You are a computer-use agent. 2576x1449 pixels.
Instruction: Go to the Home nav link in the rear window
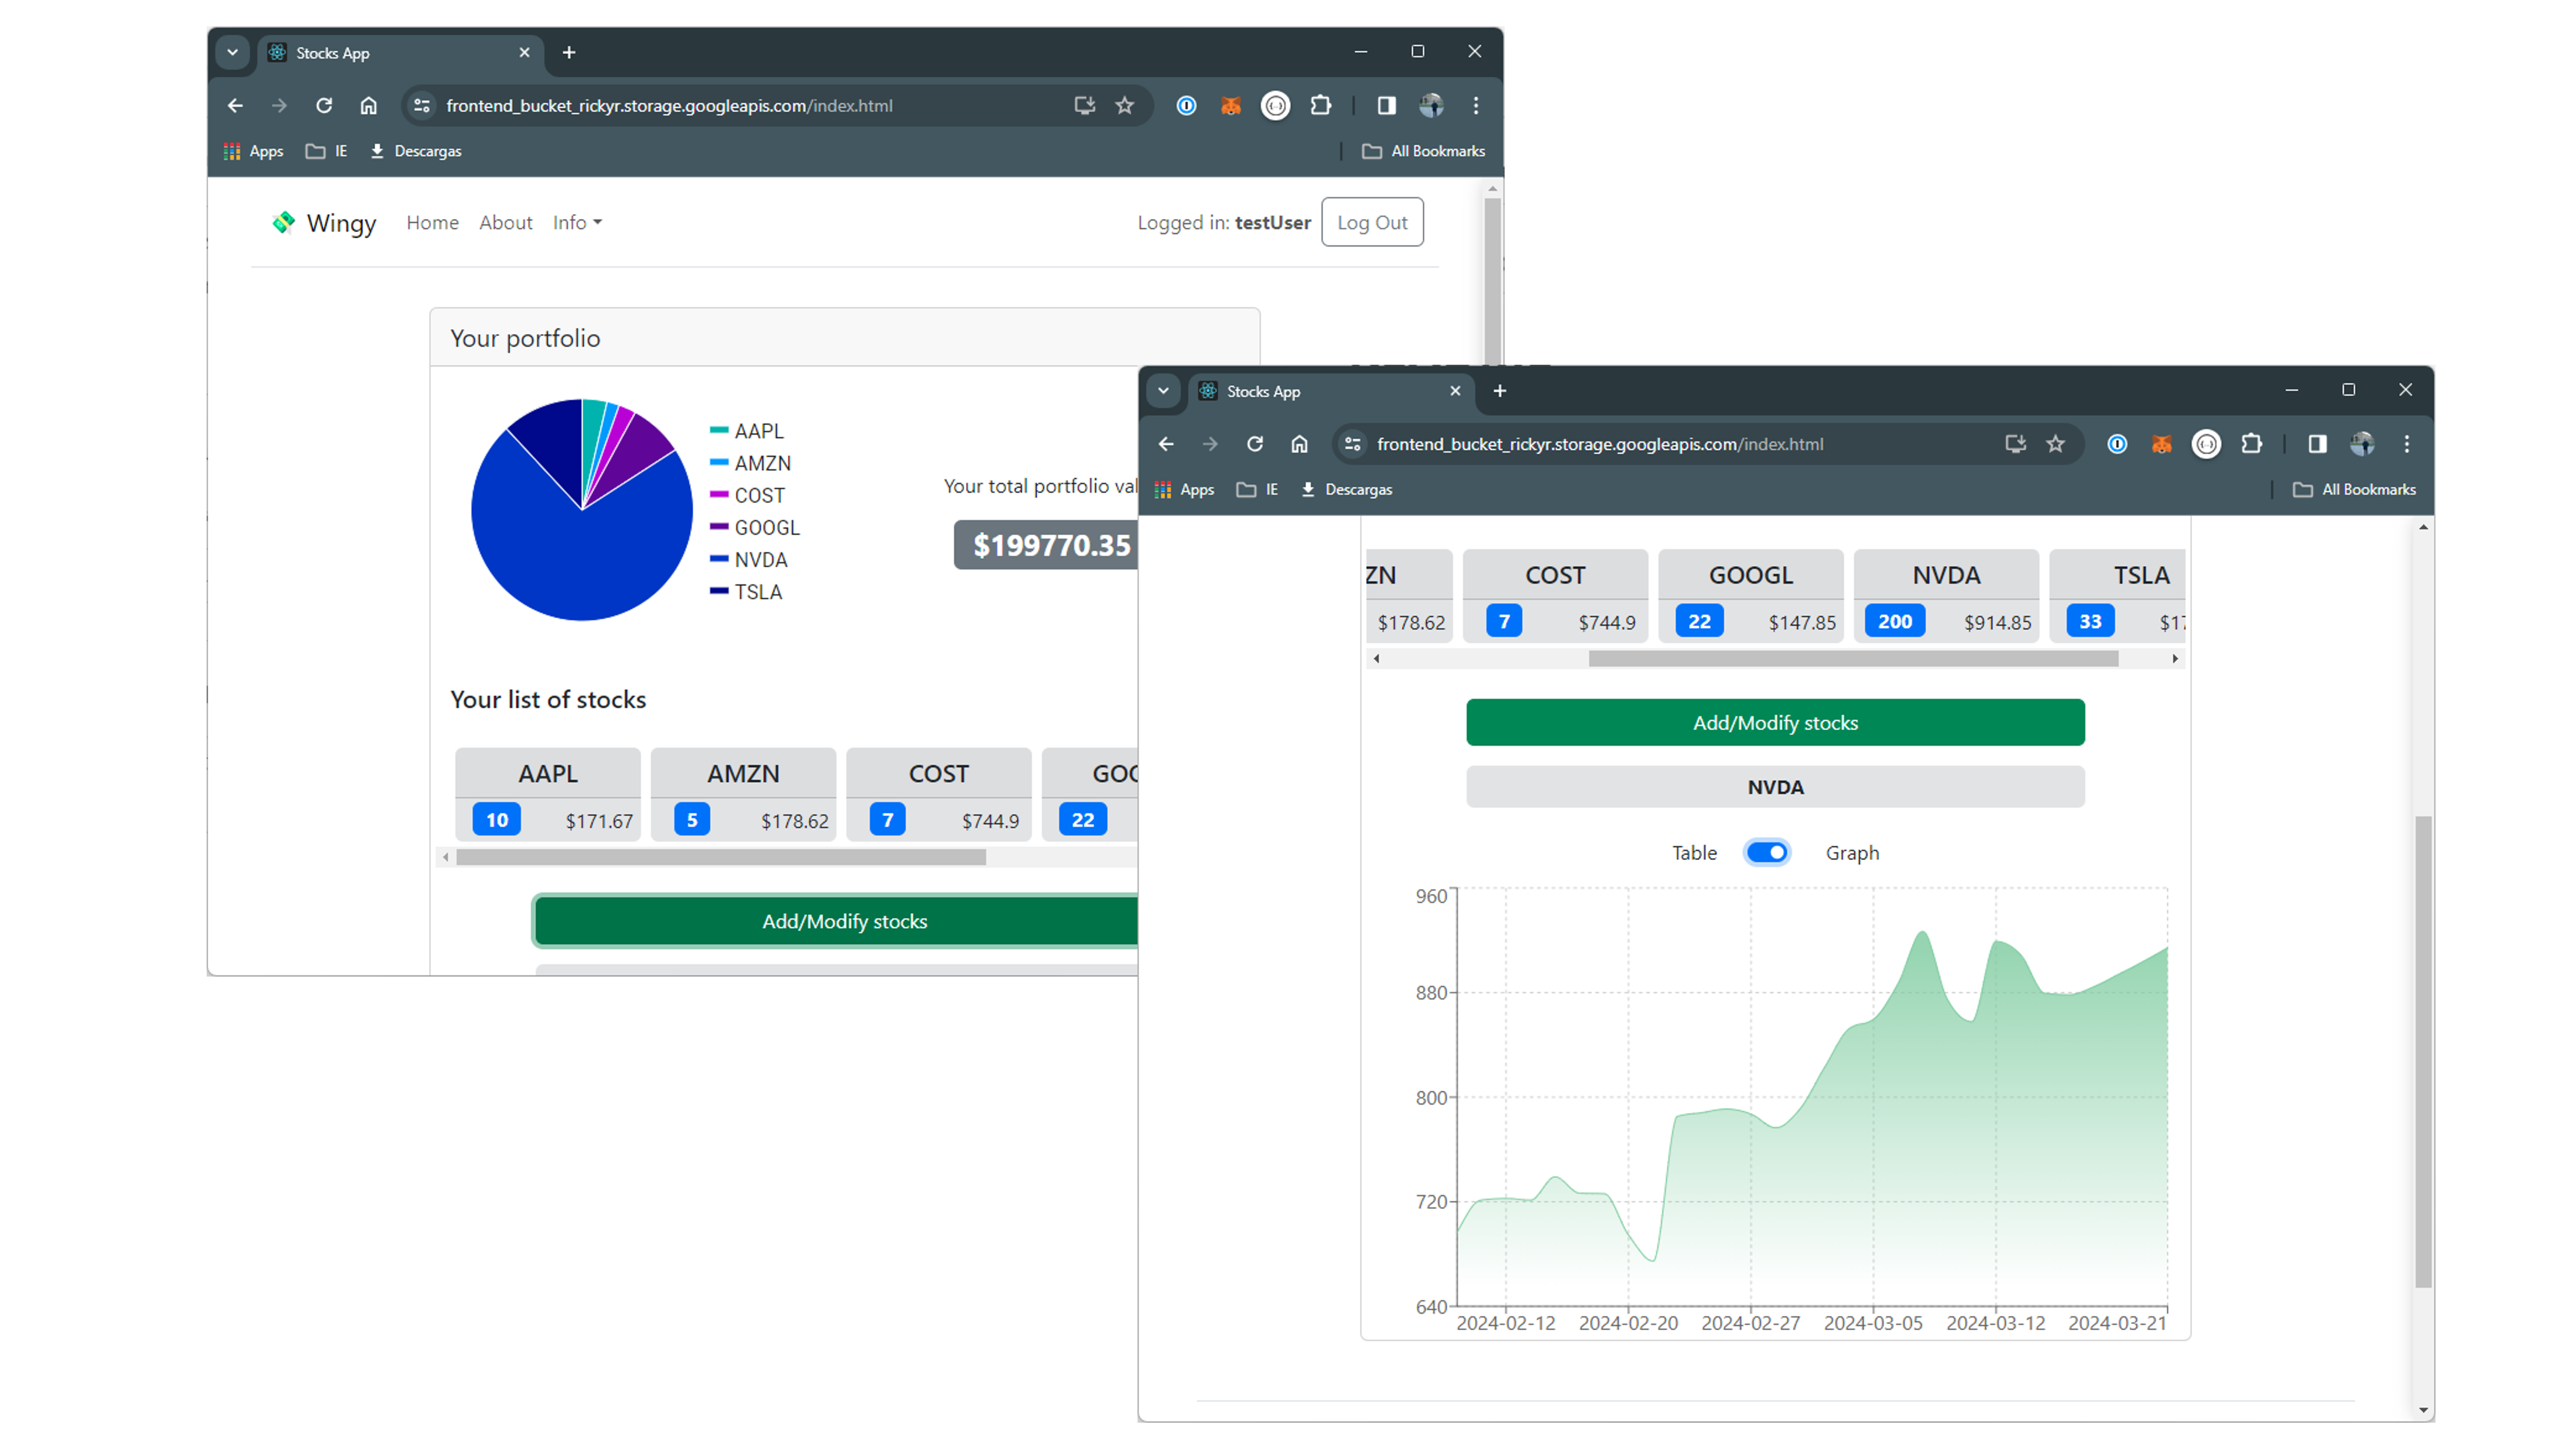[432, 222]
